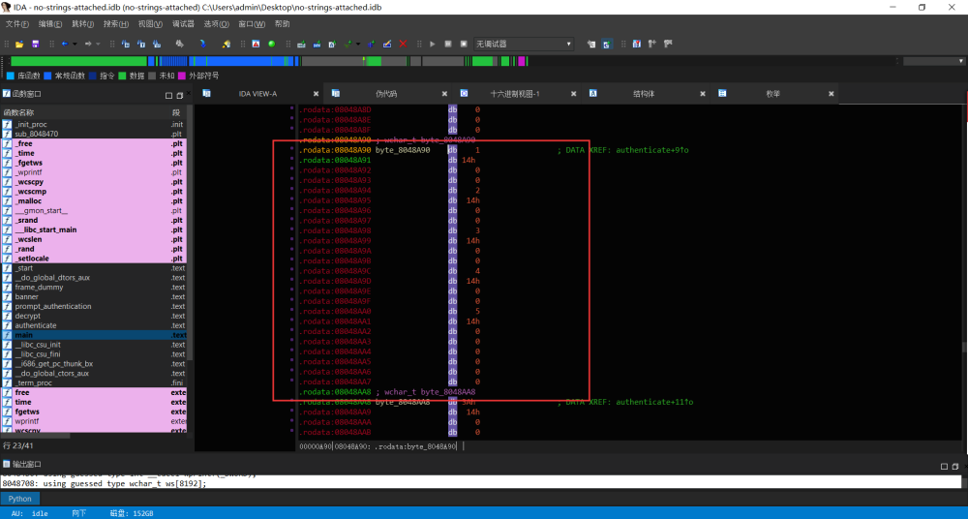Click the edit pencil toolbar icon
This screenshot has width=968, height=519.
pyautogui.click(x=387, y=44)
